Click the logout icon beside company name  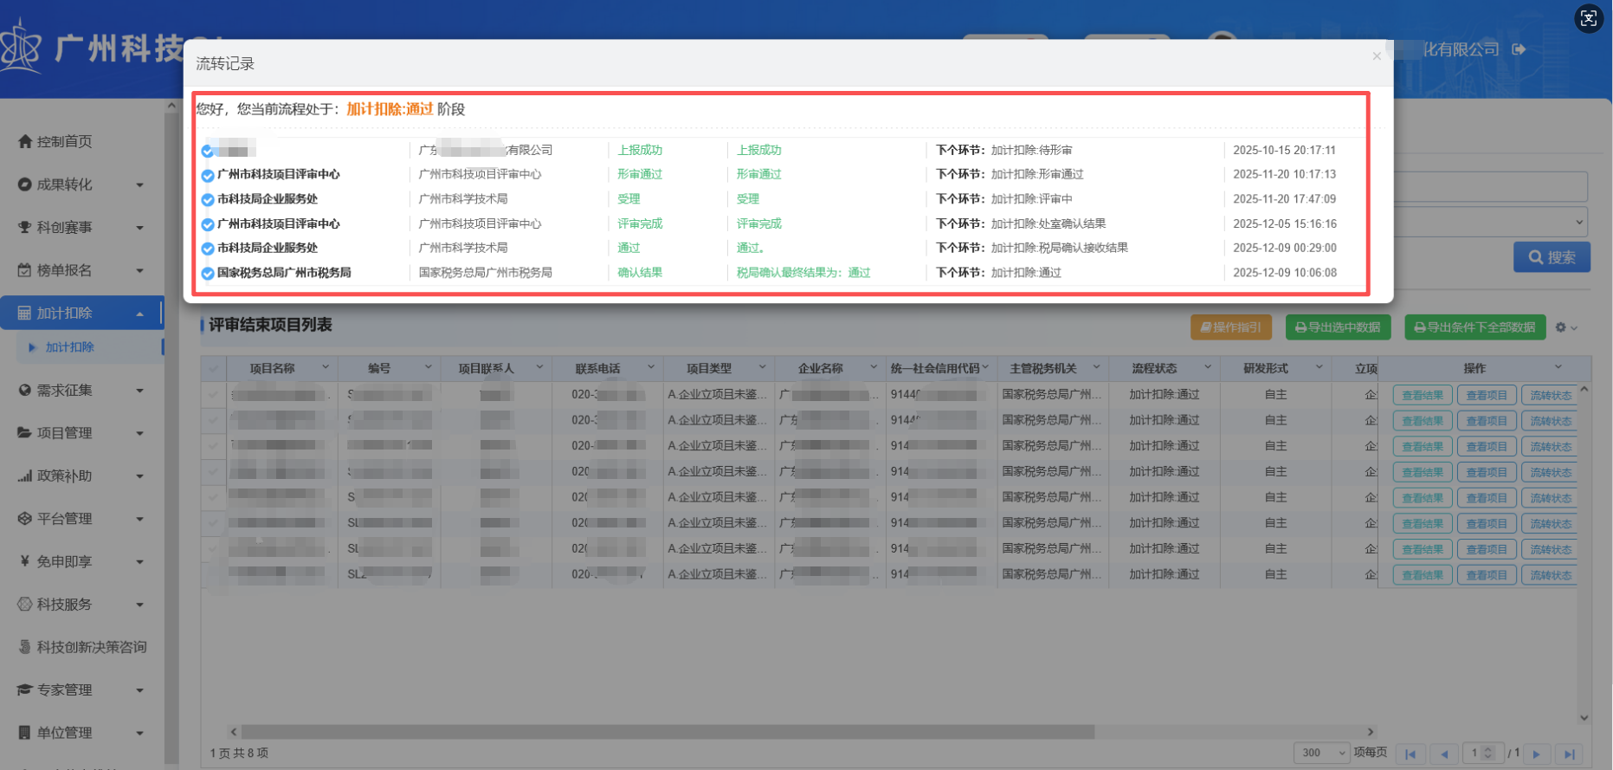coord(1519,49)
